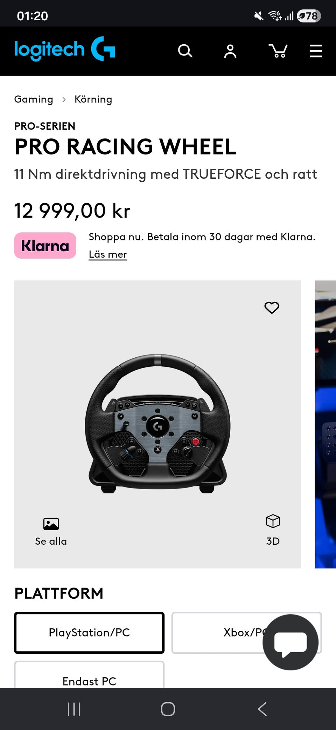
Task: Go to Gaming breadcrumb
Action: [34, 99]
